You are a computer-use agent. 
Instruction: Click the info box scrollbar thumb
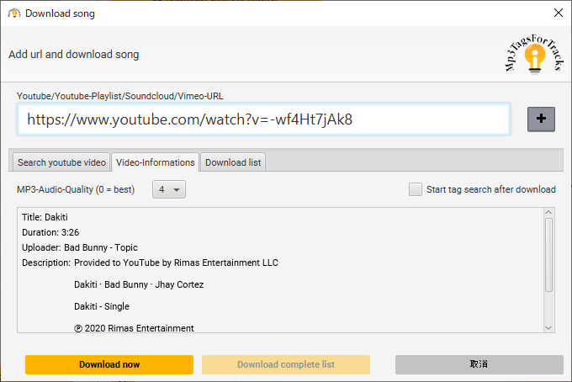point(548,255)
